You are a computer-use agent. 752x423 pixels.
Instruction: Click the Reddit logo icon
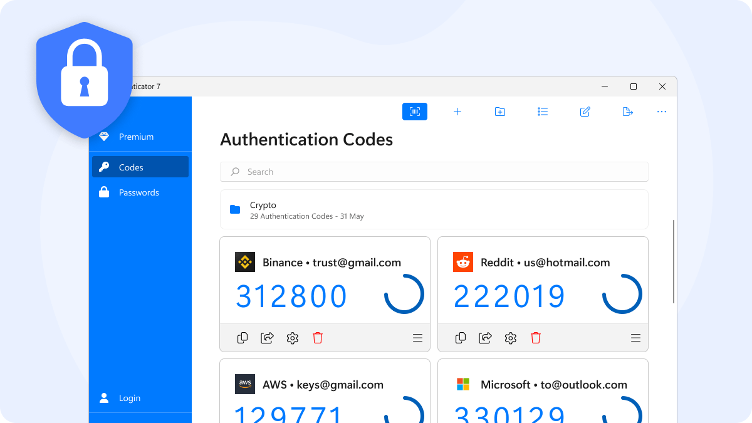pyautogui.click(x=463, y=262)
